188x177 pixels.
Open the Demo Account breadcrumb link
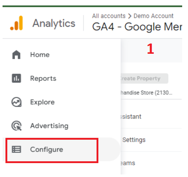coord(153,16)
